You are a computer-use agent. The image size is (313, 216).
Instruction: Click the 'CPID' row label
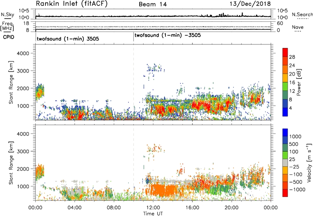9,37
